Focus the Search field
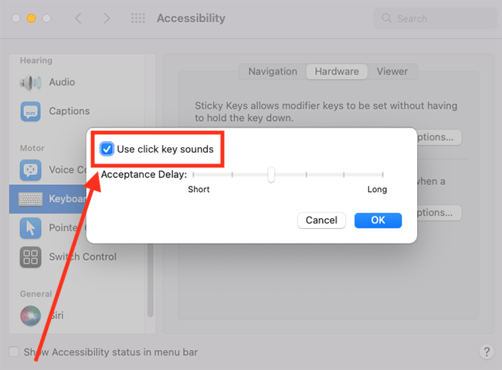This screenshot has height=370, width=502. pos(435,18)
